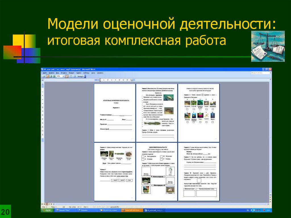
Task: Expand toolbar options arrow after Закрыть button
Action: [x=85, y=76]
